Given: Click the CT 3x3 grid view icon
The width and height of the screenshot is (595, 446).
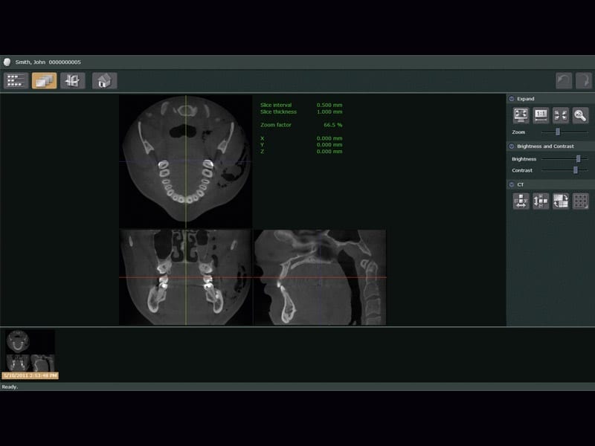Looking at the screenshot, I should tap(581, 201).
